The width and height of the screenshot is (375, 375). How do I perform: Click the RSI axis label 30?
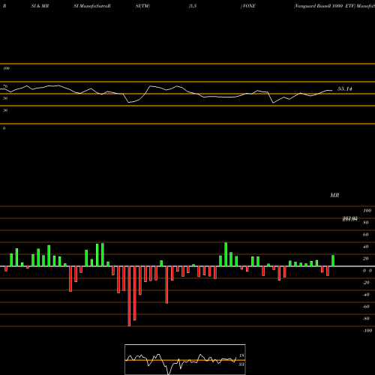(5, 110)
